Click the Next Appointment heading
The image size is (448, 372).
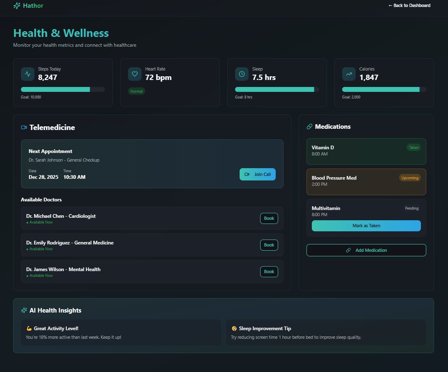pos(50,151)
